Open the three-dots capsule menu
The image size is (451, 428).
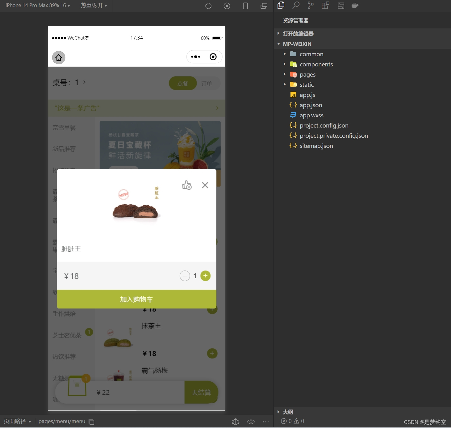click(196, 57)
